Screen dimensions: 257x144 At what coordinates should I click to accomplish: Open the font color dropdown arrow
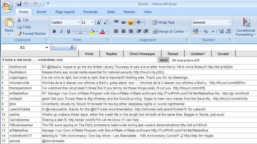pos(107,31)
